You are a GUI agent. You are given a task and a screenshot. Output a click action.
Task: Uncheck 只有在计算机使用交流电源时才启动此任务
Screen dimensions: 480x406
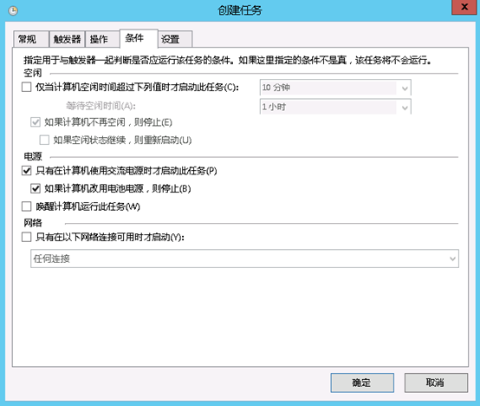coord(26,171)
